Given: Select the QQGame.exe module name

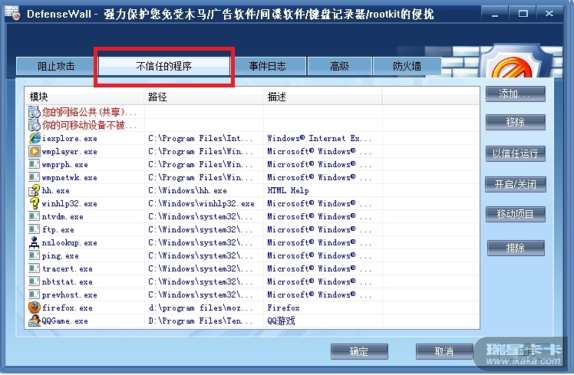Looking at the screenshot, I should [x=64, y=321].
